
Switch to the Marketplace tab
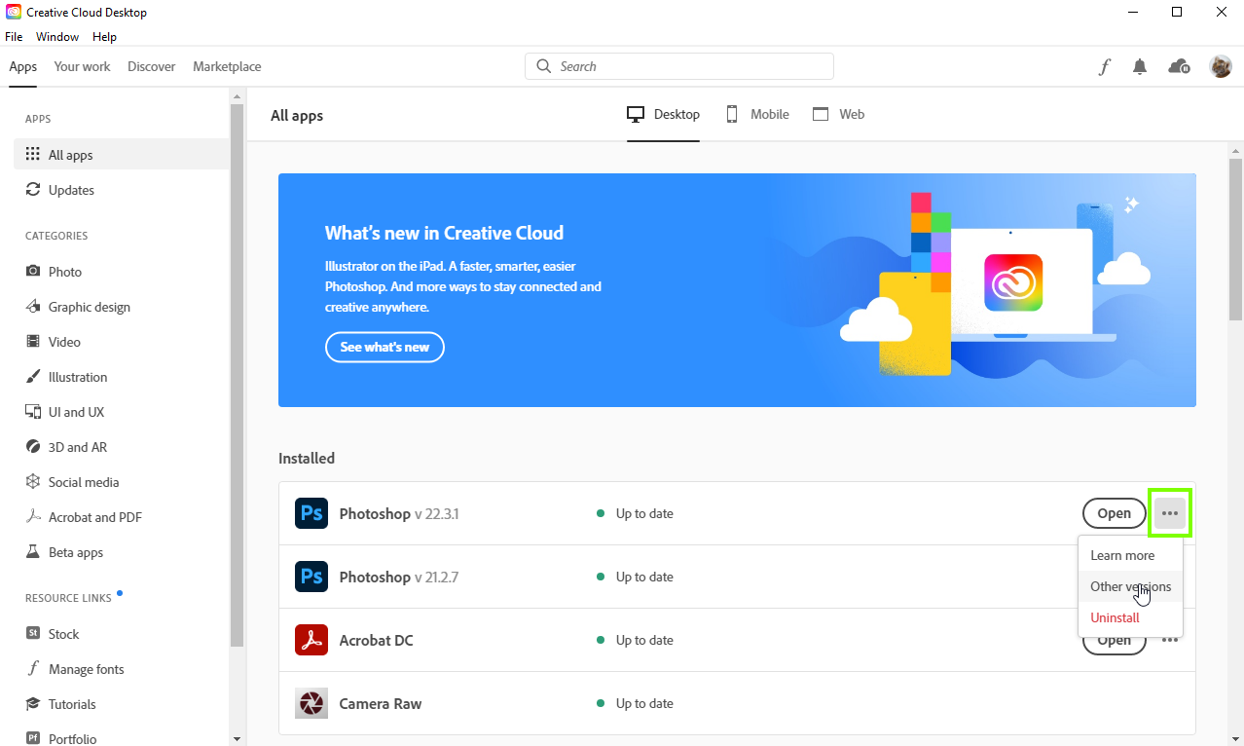coord(227,66)
